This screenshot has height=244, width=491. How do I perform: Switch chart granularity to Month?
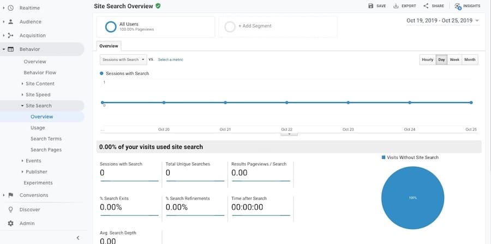click(470, 59)
